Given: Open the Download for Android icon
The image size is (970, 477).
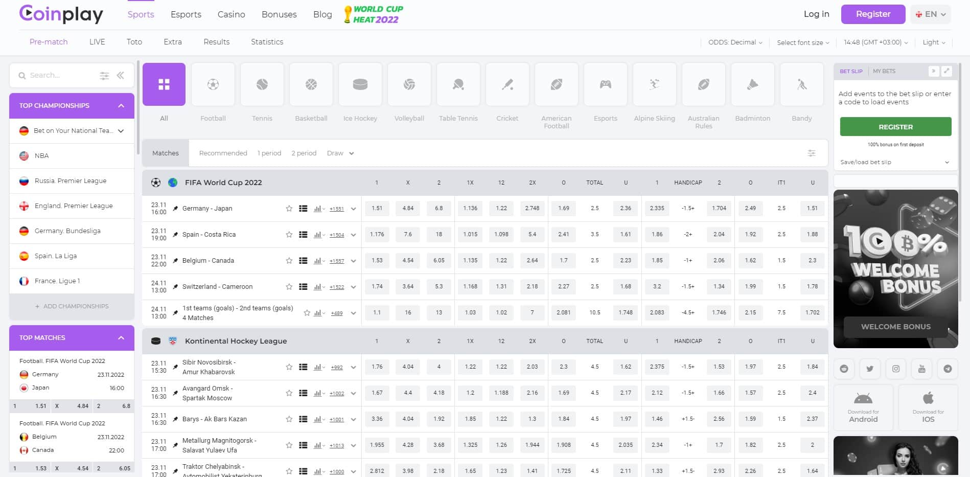Looking at the screenshot, I should point(863,407).
